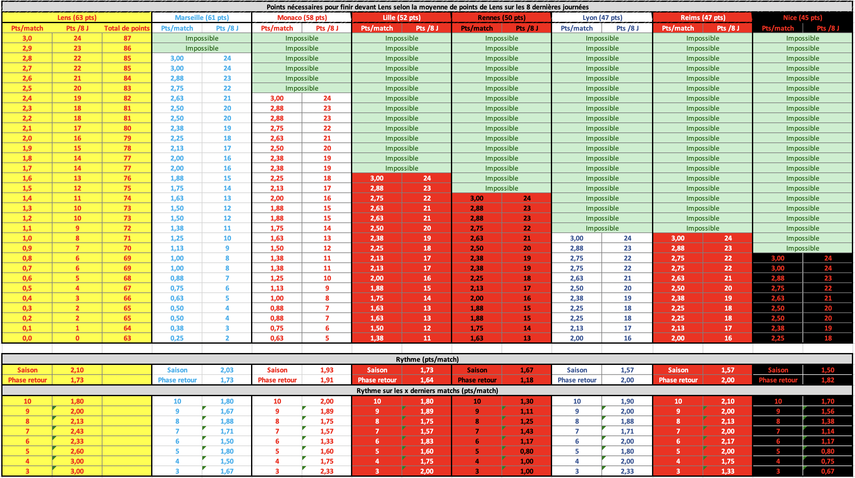Click the 'Lens (63 pts)' header cell
This screenshot has width=855, height=478.
(x=77, y=17)
